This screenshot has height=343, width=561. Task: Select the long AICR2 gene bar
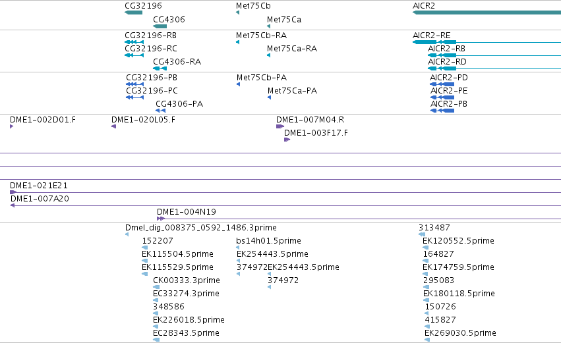coord(487,13)
